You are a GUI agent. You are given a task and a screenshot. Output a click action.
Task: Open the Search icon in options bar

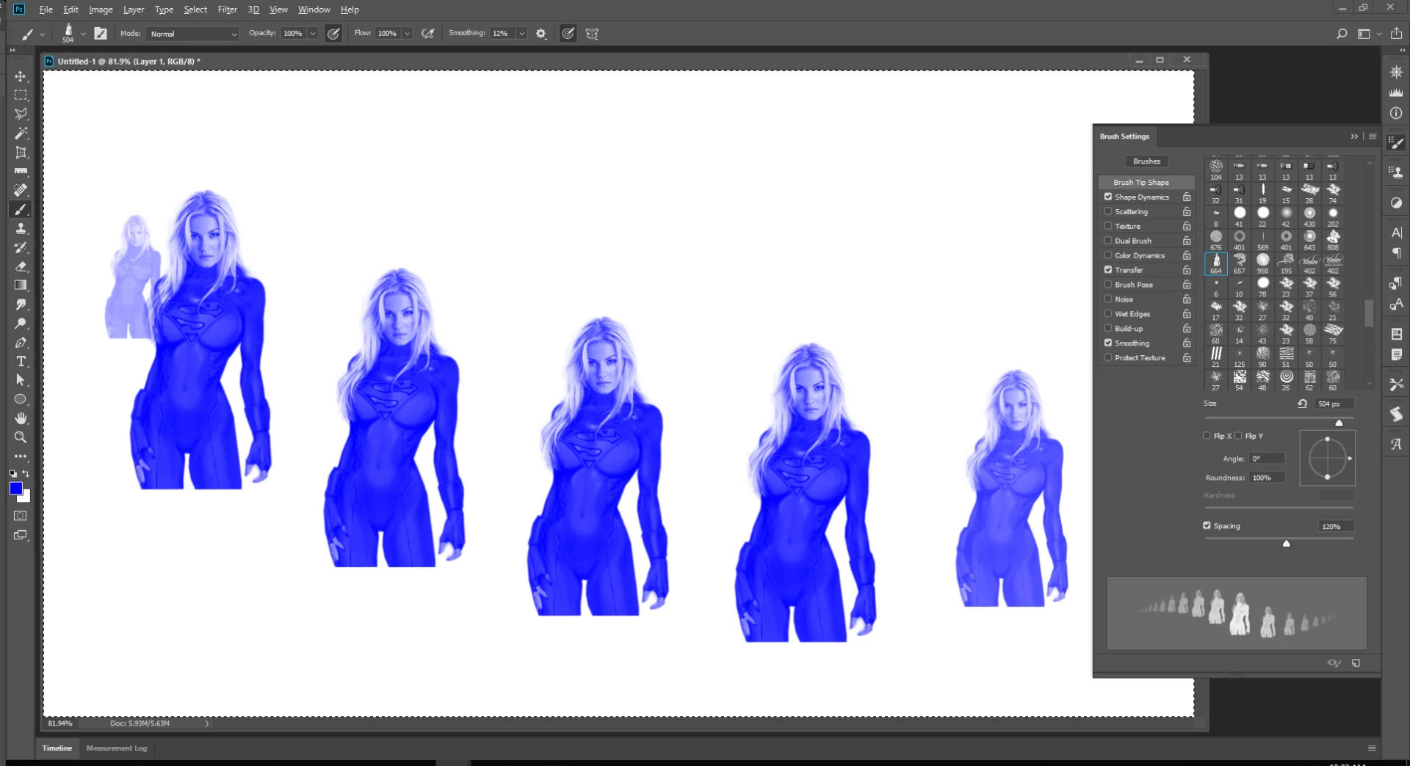(1342, 34)
